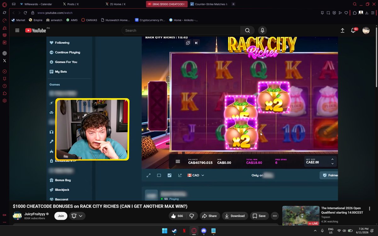Open the CANVAS bookmark

click(89, 20)
